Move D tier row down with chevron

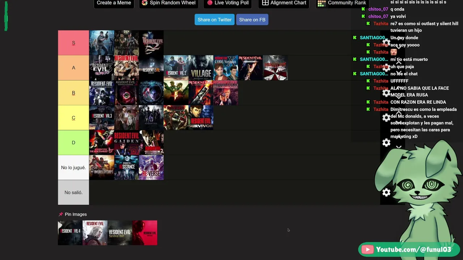pos(399,147)
